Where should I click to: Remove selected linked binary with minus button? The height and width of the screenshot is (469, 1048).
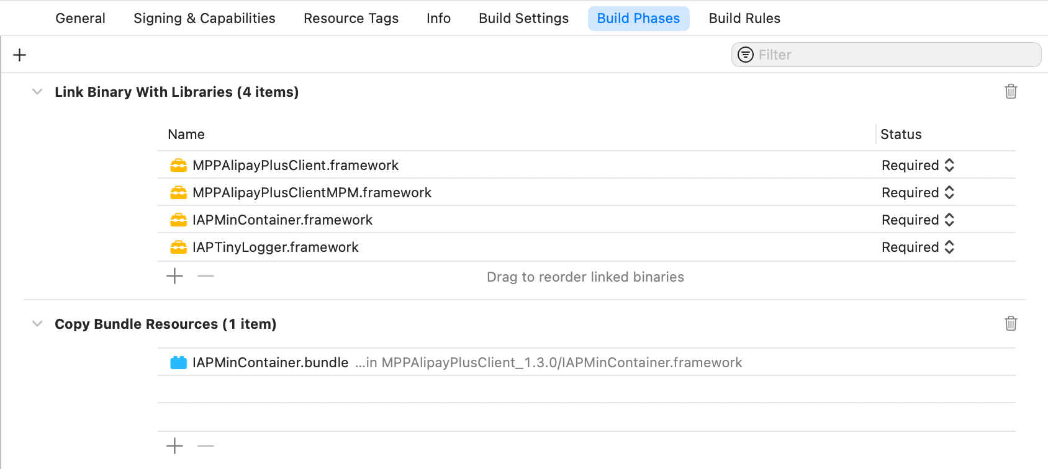coord(206,276)
